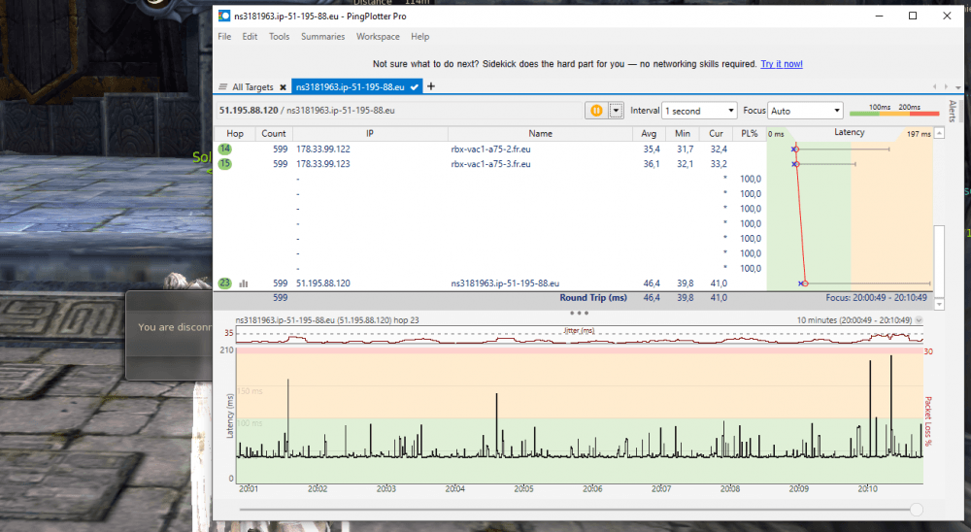This screenshot has width=971, height=532.
Task: Open the timeline period dropdown next to 10 minutes
Action: coord(919,319)
